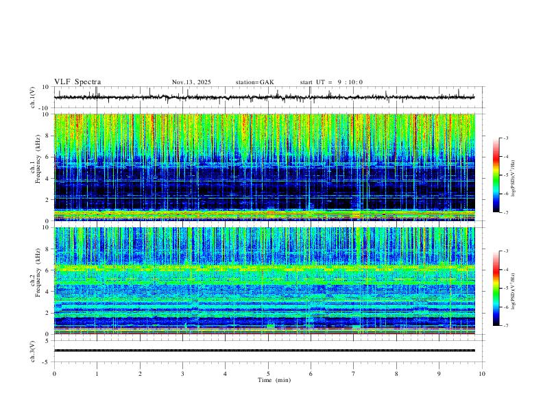Screen dimensions: 543x419
Task: Click time axis tick label "1"
Action: (x=97, y=374)
